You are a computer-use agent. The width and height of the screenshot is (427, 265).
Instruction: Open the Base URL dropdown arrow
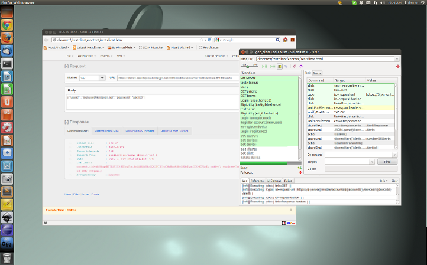pos(397,59)
